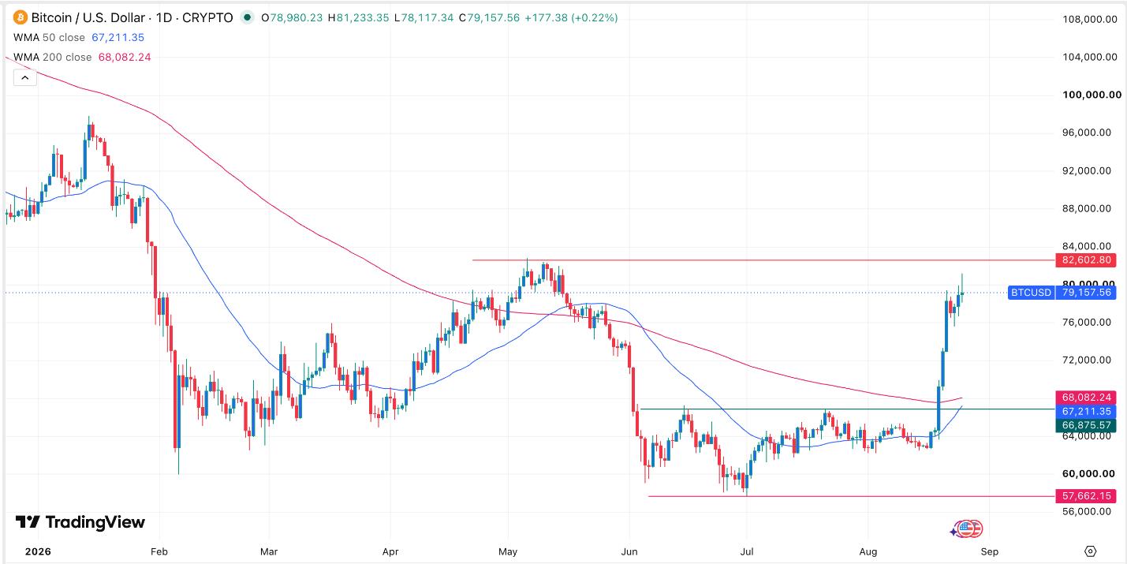The height and width of the screenshot is (564, 1127).
Task: Click the 68,082.24 WMA 200 price tag
Action: click(1087, 398)
